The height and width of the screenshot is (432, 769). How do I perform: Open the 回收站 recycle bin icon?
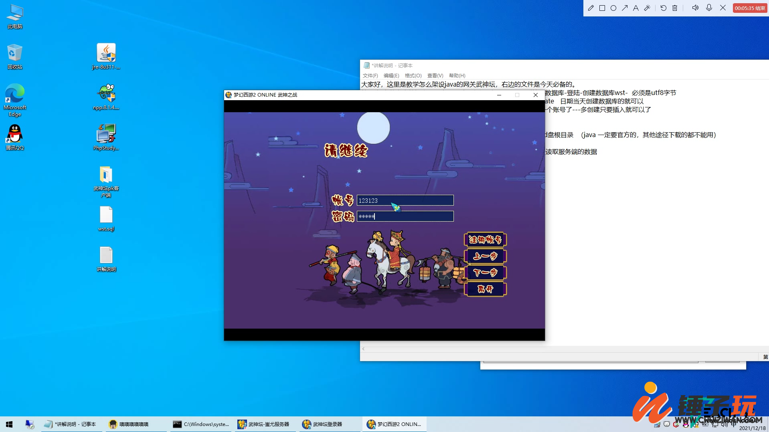(x=15, y=57)
